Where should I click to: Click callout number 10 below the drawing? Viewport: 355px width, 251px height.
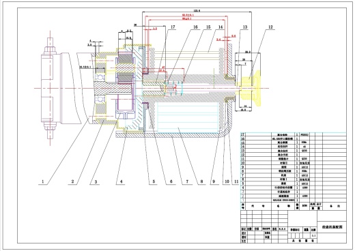coord(227,181)
